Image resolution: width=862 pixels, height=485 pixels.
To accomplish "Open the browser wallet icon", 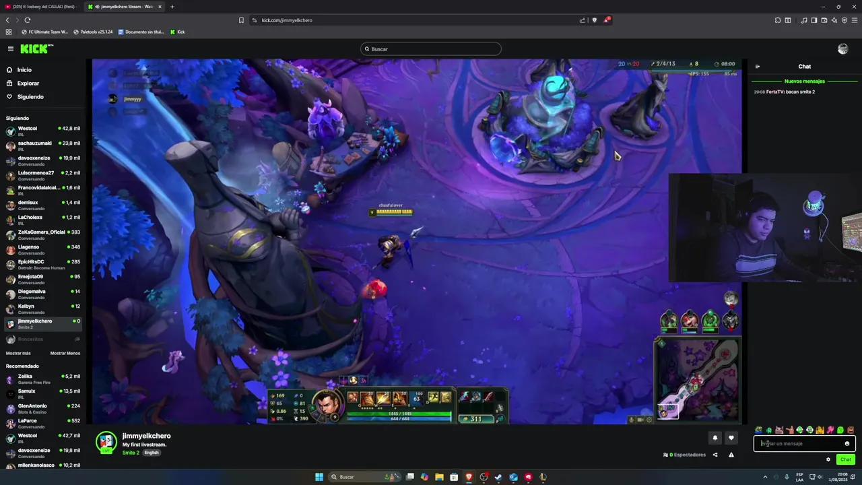I will click(824, 20).
